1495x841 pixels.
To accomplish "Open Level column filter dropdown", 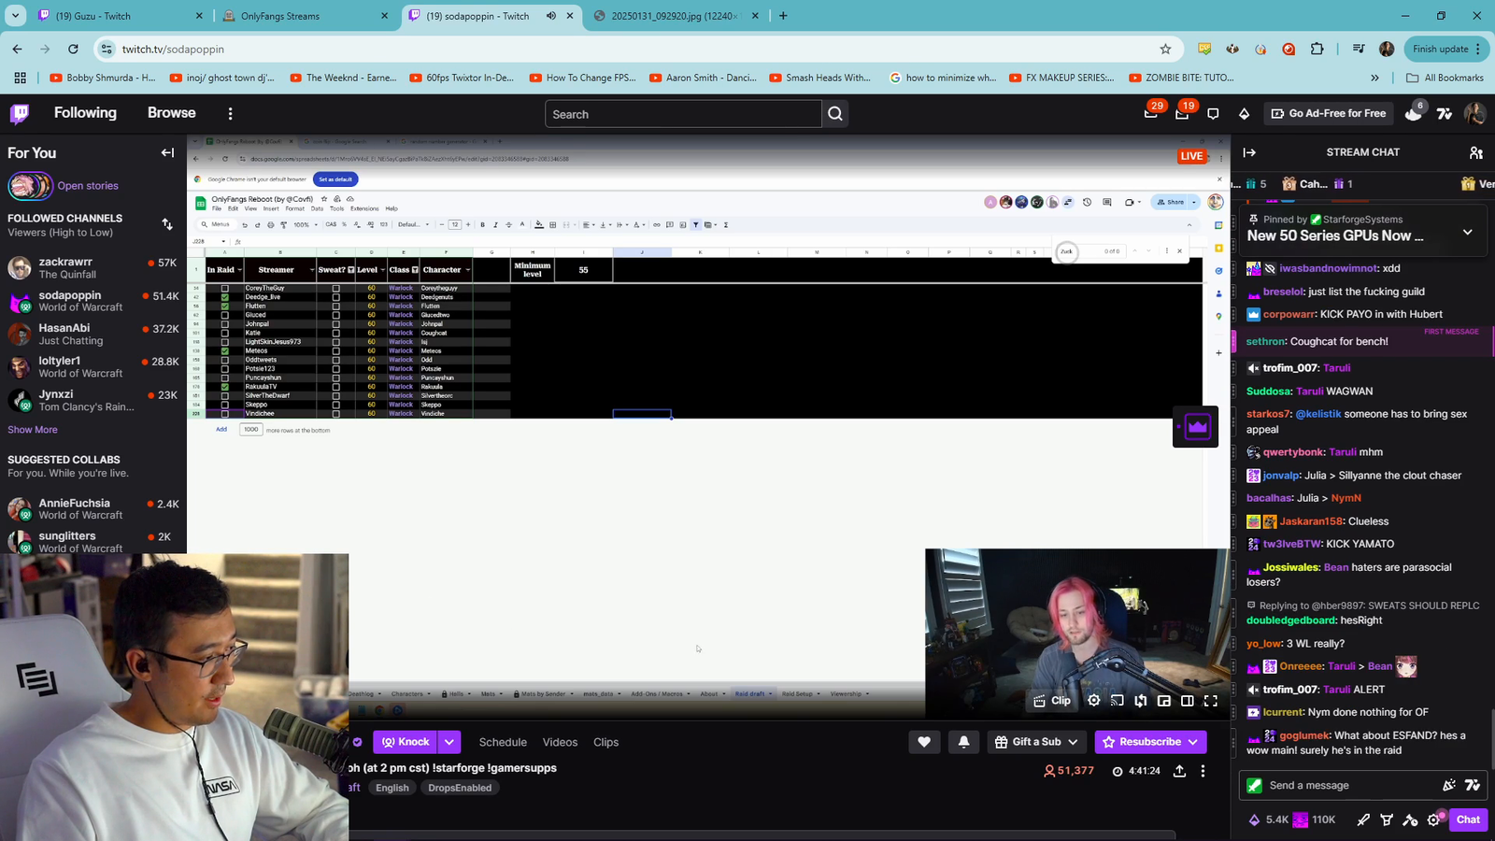I will tap(383, 270).
